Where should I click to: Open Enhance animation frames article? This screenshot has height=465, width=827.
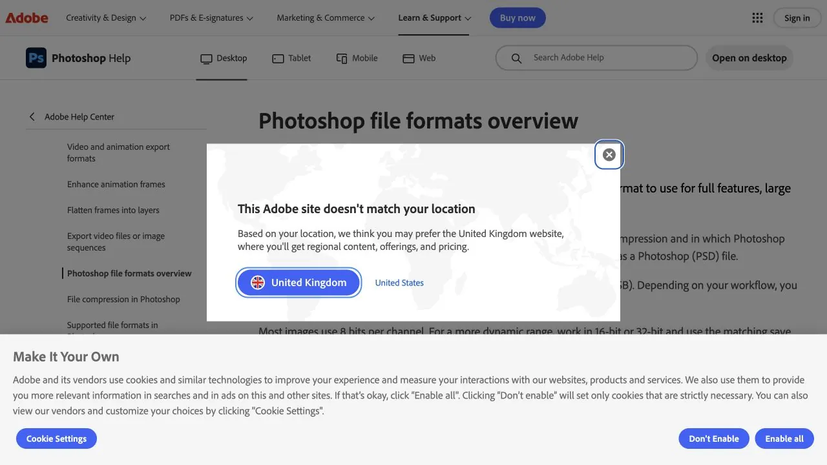[x=116, y=184]
